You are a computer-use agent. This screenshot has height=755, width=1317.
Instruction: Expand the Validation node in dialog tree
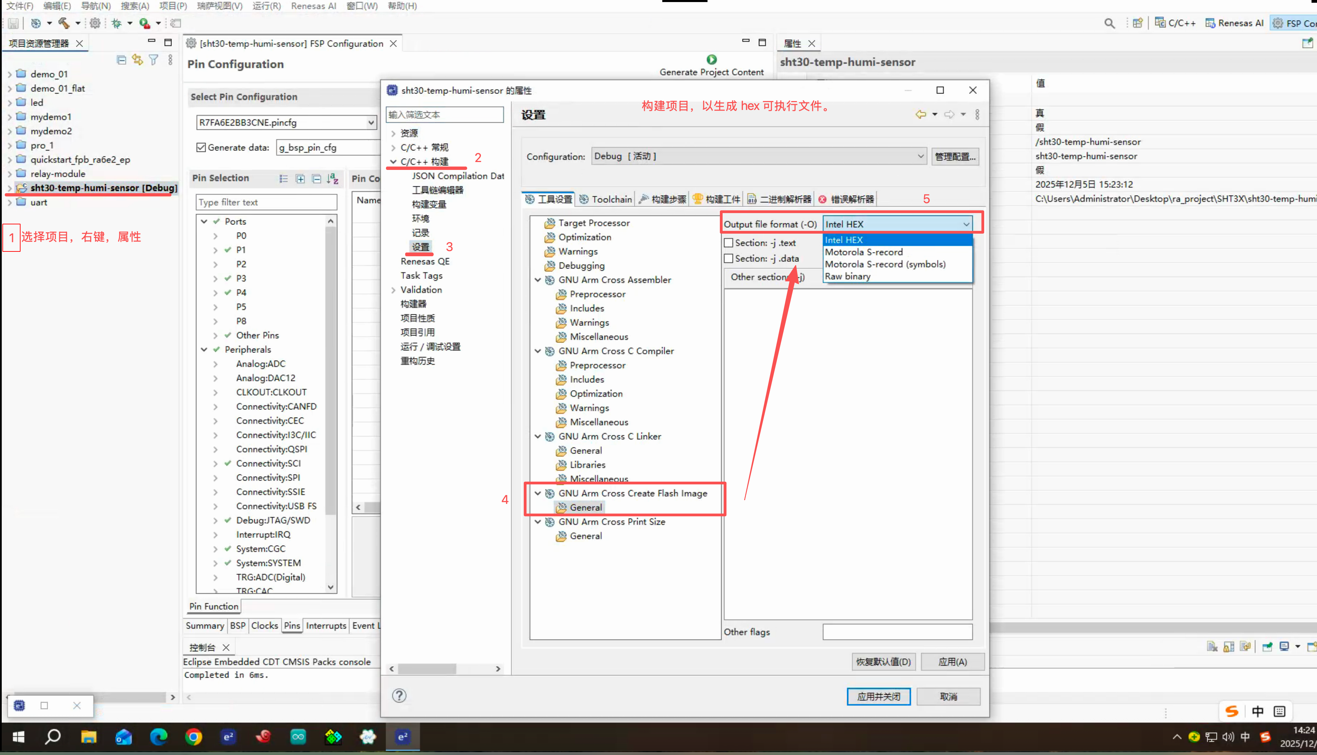393,290
